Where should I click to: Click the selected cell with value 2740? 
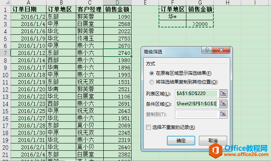pos(117,53)
